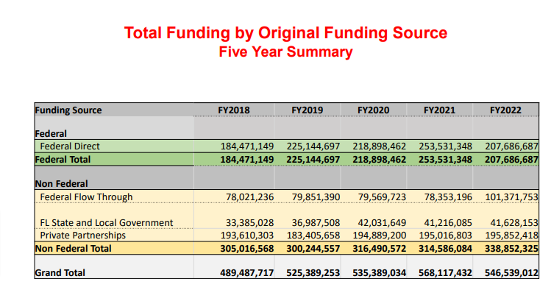The image size is (551, 290).
Task: Select Non Federal Total value 338,852,325
Action: (x=512, y=249)
